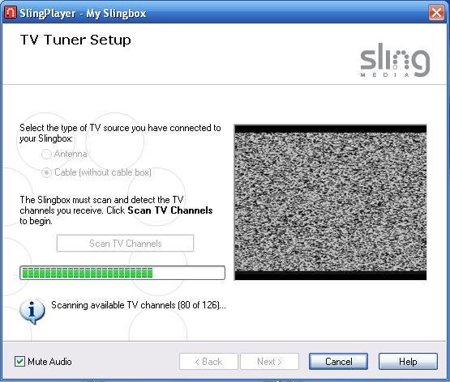Toggle the Mute Audio checkbox

click(x=19, y=362)
